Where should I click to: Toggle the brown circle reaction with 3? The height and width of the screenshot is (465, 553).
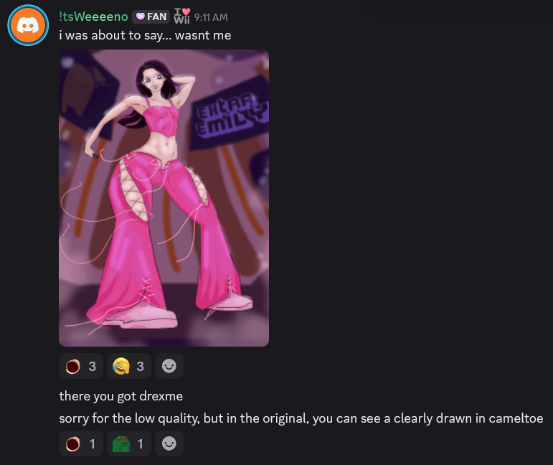pyautogui.click(x=81, y=366)
